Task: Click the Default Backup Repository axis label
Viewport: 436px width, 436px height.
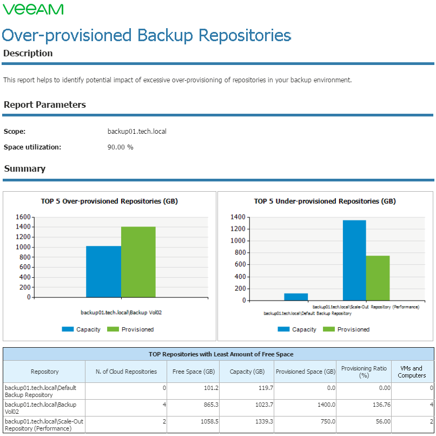Action: point(308,314)
